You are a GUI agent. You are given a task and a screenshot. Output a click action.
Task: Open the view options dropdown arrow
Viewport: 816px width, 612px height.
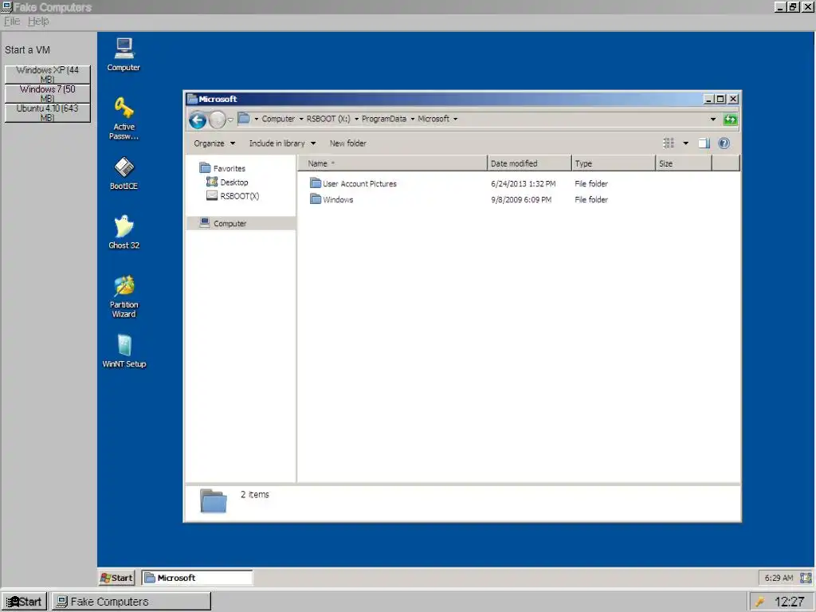[685, 143]
